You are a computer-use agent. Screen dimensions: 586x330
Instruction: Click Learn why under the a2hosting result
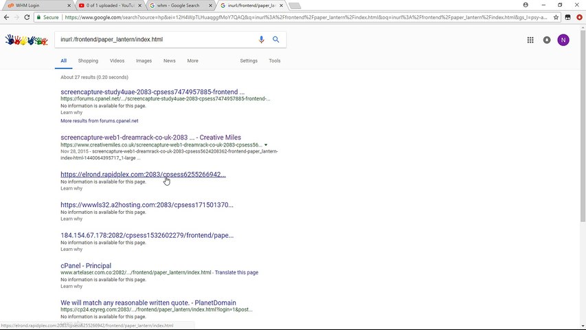click(71, 219)
